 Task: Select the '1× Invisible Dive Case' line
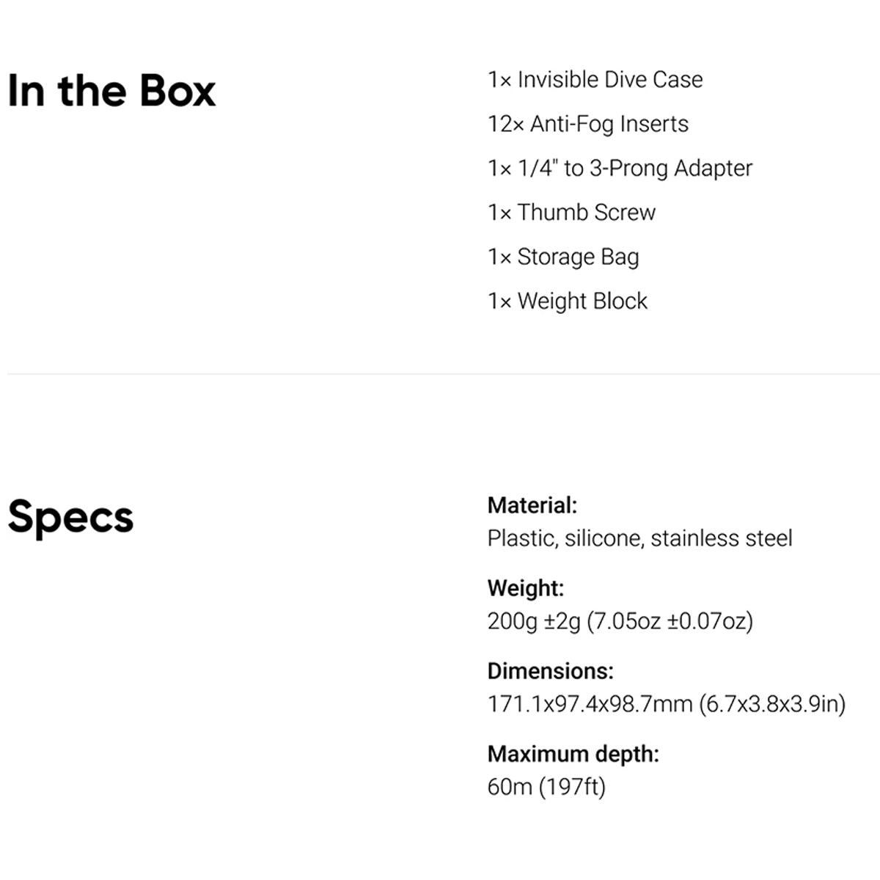(595, 79)
